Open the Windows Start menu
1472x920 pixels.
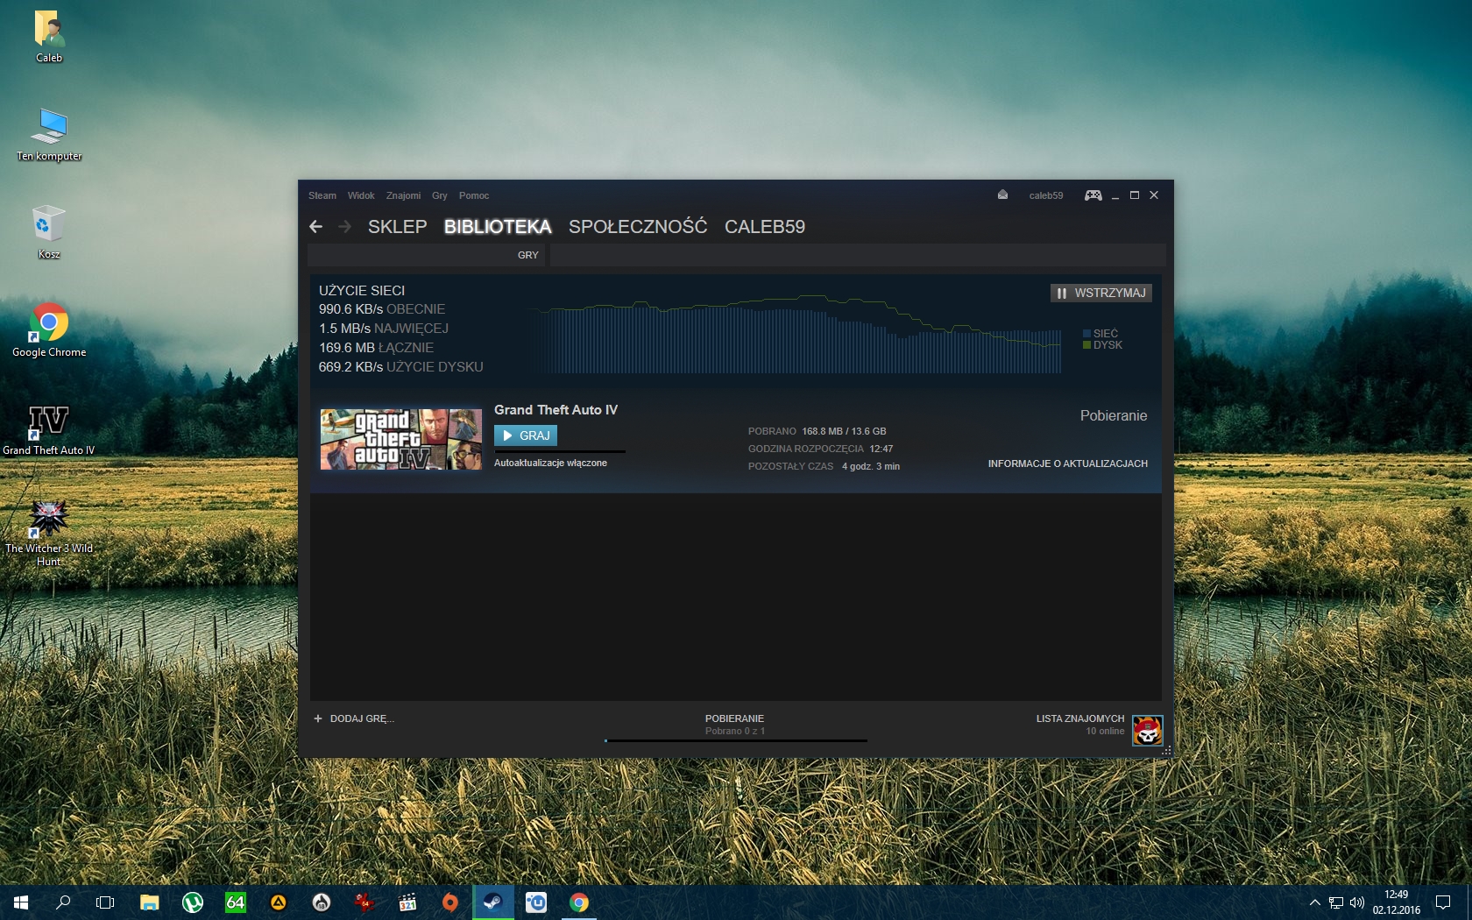click(21, 902)
